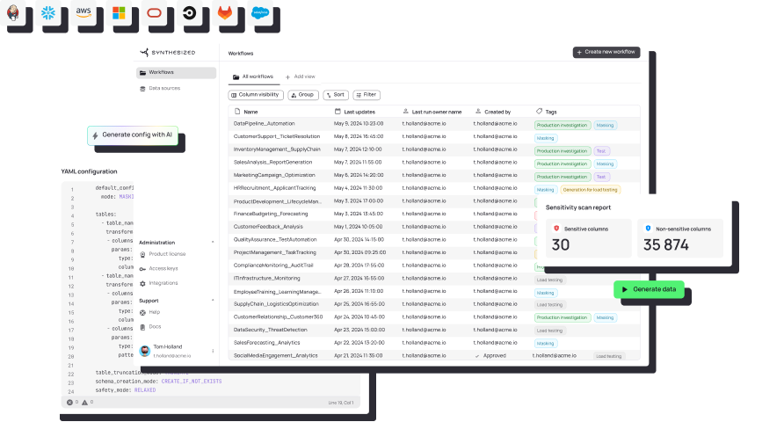
Task: Click Tom Holland's avatar picture
Action: point(145,351)
